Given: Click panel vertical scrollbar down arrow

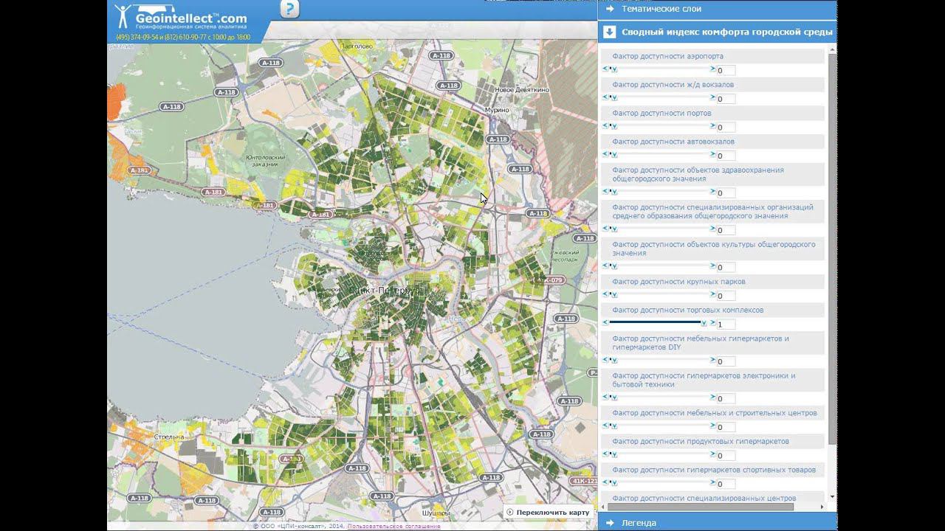Looking at the screenshot, I should click(x=833, y=497).
